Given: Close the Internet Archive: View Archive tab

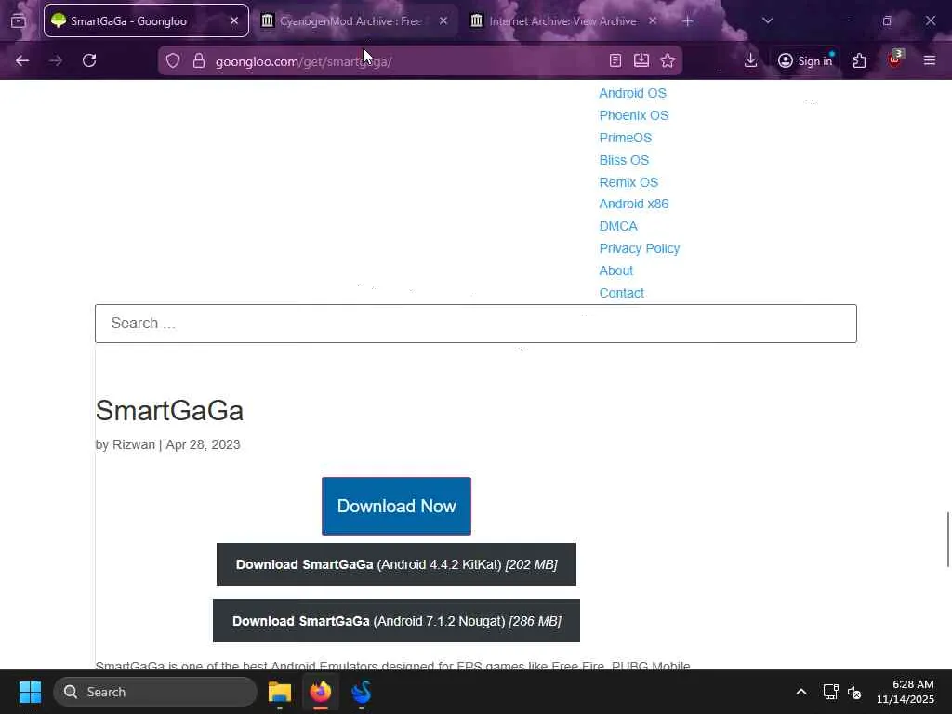Looking at the screenshot, I should pos(652,20).
